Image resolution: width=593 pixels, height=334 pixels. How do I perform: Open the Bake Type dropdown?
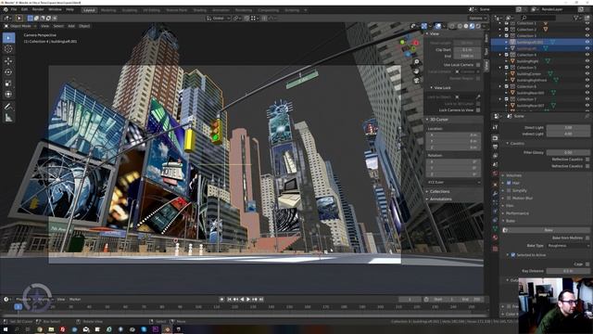tap(568, 246)
